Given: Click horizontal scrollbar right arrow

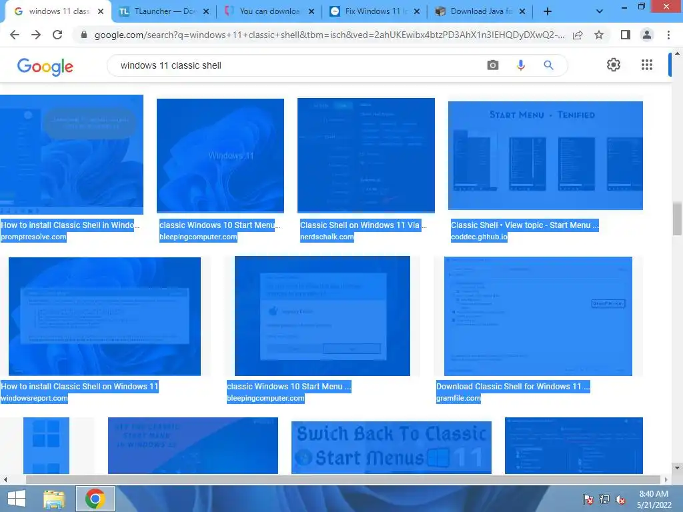Looking at the screenshot, I should [666, 479].
